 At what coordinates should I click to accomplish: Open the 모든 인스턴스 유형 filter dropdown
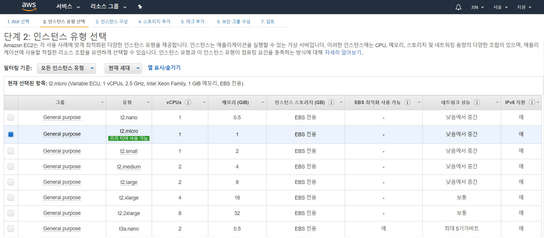66,68
